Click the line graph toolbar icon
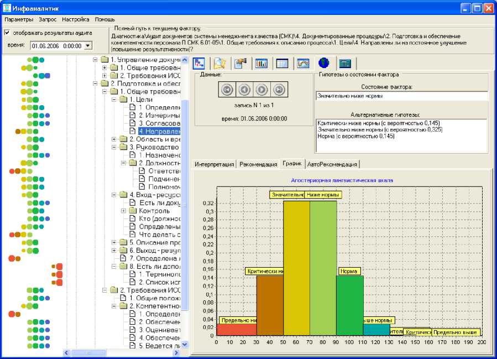This screenshot has width=497, height=359. [302, 63]
